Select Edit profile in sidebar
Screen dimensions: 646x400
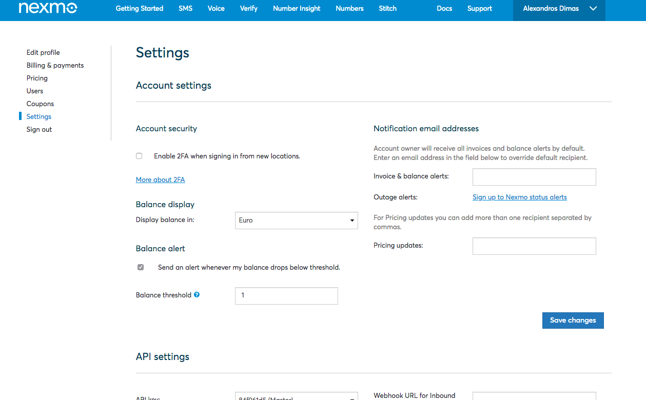[x=43, y=52]
